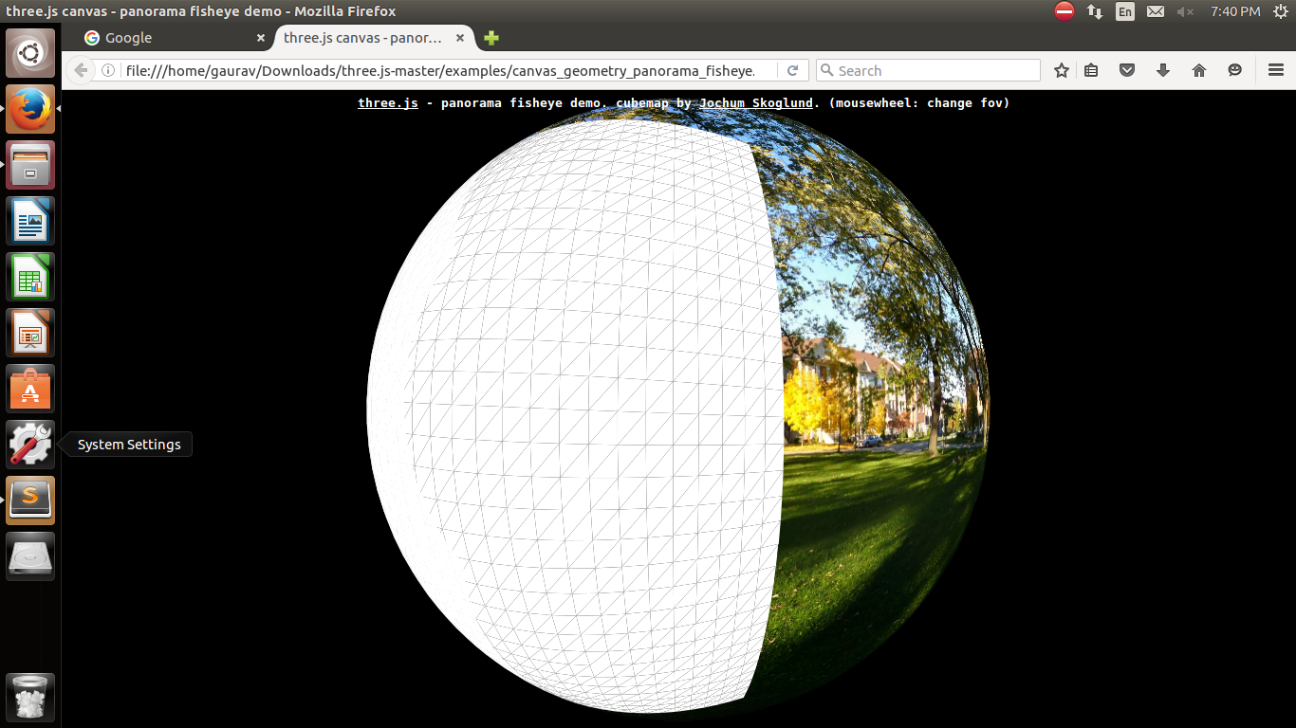The width and height of the screenshot is (1296, 728).
Task: Save the page to Pocket
Action: coord(1127,70)
